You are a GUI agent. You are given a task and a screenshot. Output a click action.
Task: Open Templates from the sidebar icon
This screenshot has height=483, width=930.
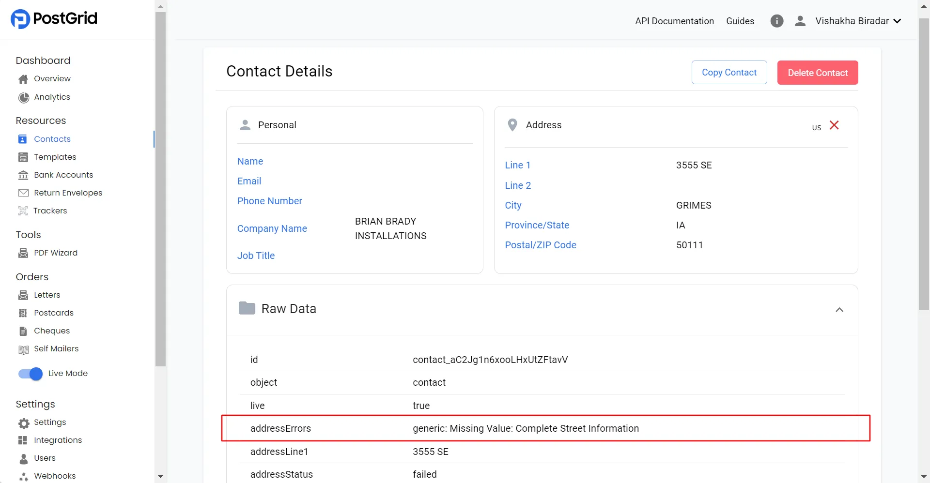click(x=23, y=157)
